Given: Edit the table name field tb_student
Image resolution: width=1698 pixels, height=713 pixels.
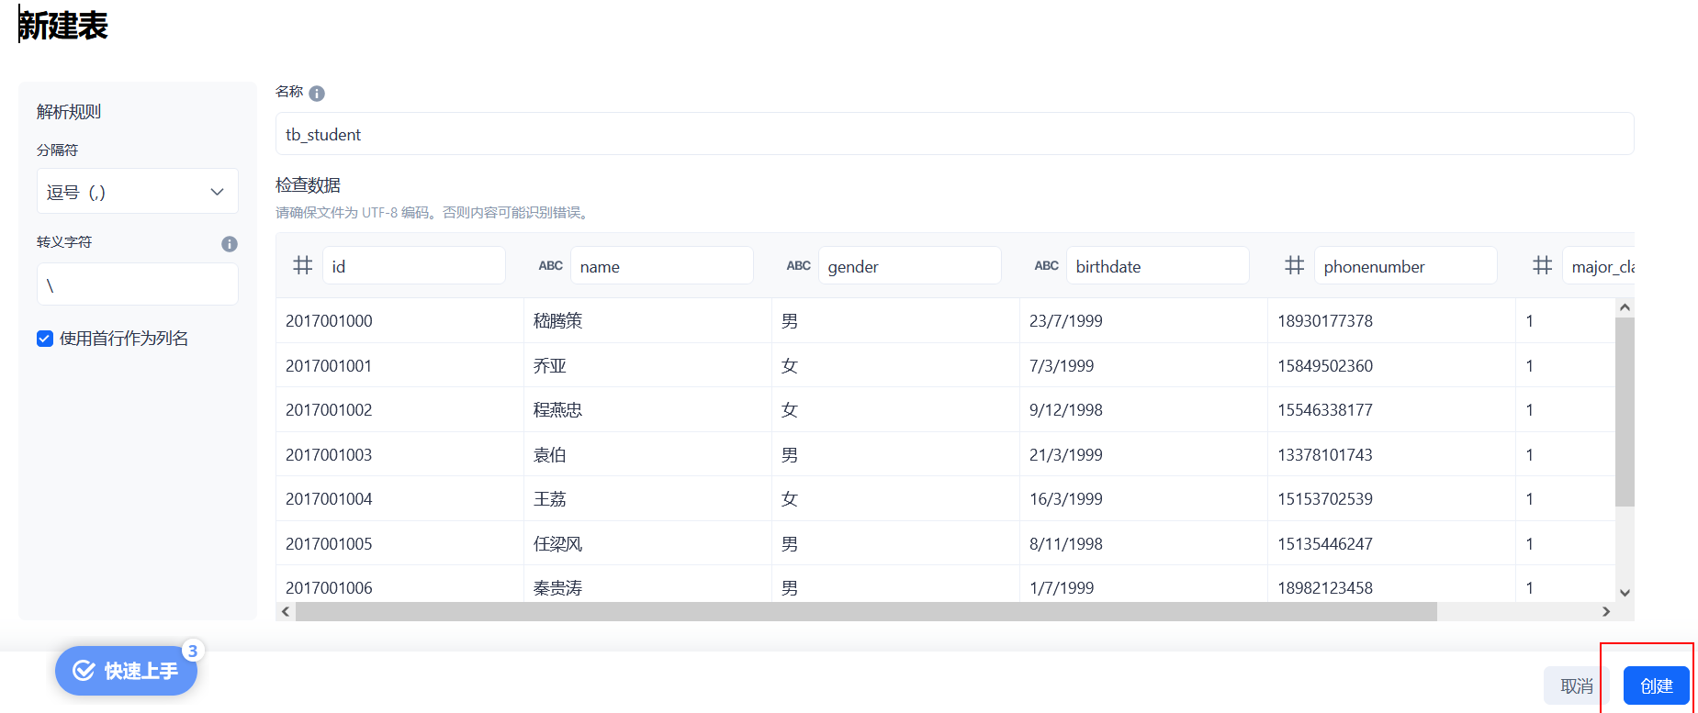Looking at the screenshot, I should click(955, 134).
